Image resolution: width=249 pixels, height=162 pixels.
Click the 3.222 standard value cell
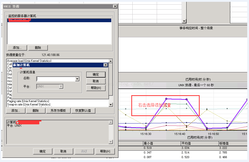tap(223, 148)
